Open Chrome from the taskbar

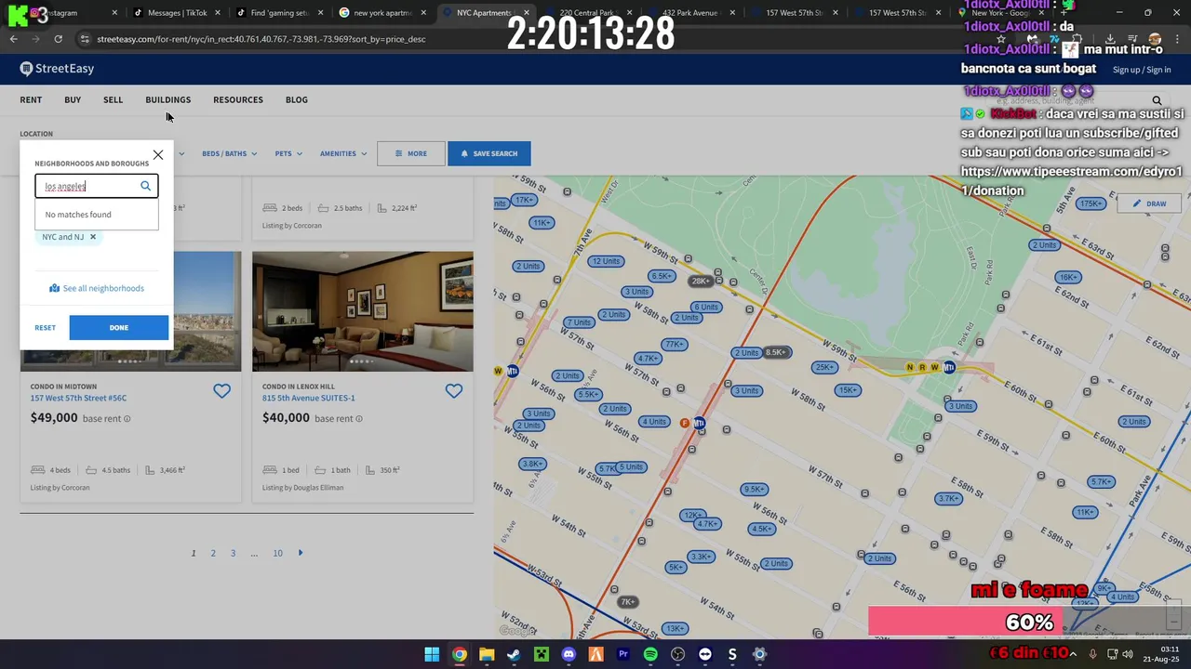(x=460, y=654)
